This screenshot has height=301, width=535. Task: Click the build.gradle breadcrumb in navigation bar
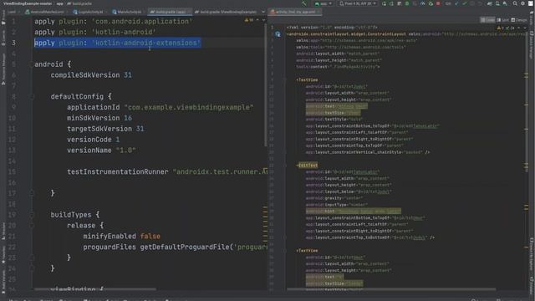click(79, 3)
